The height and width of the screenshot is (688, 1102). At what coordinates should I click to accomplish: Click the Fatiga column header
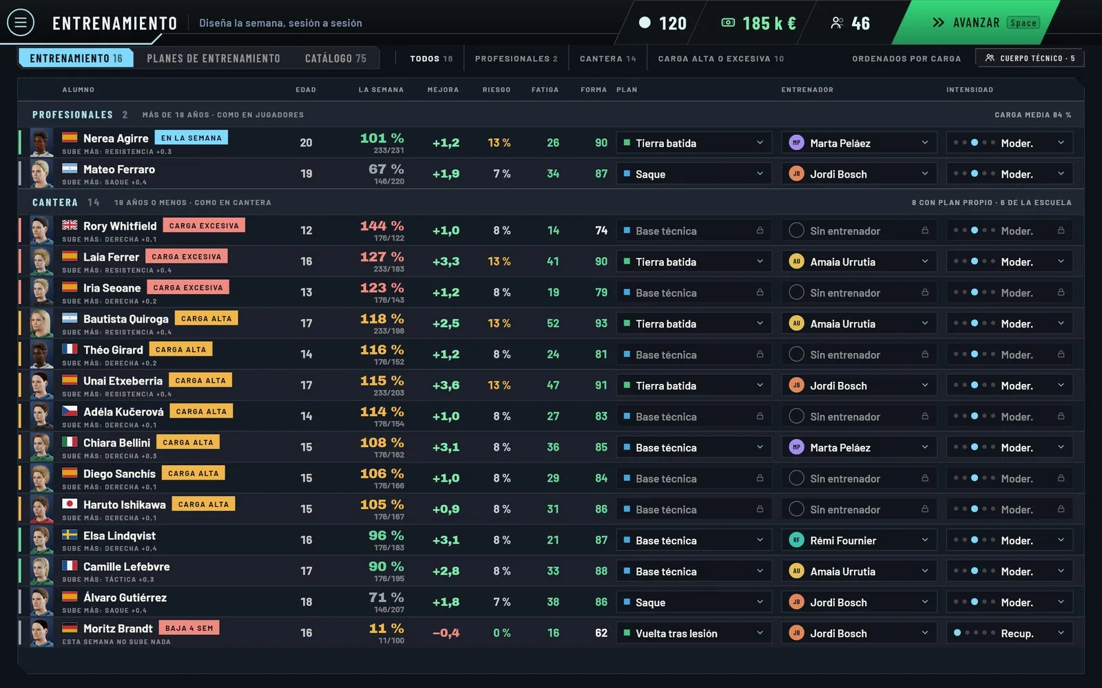545,89
